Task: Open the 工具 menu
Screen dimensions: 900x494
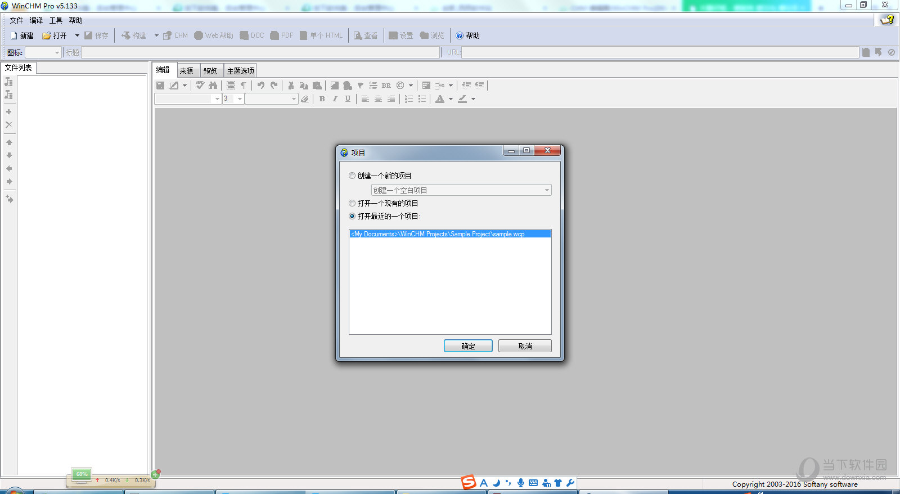Action: coord(56,20)
